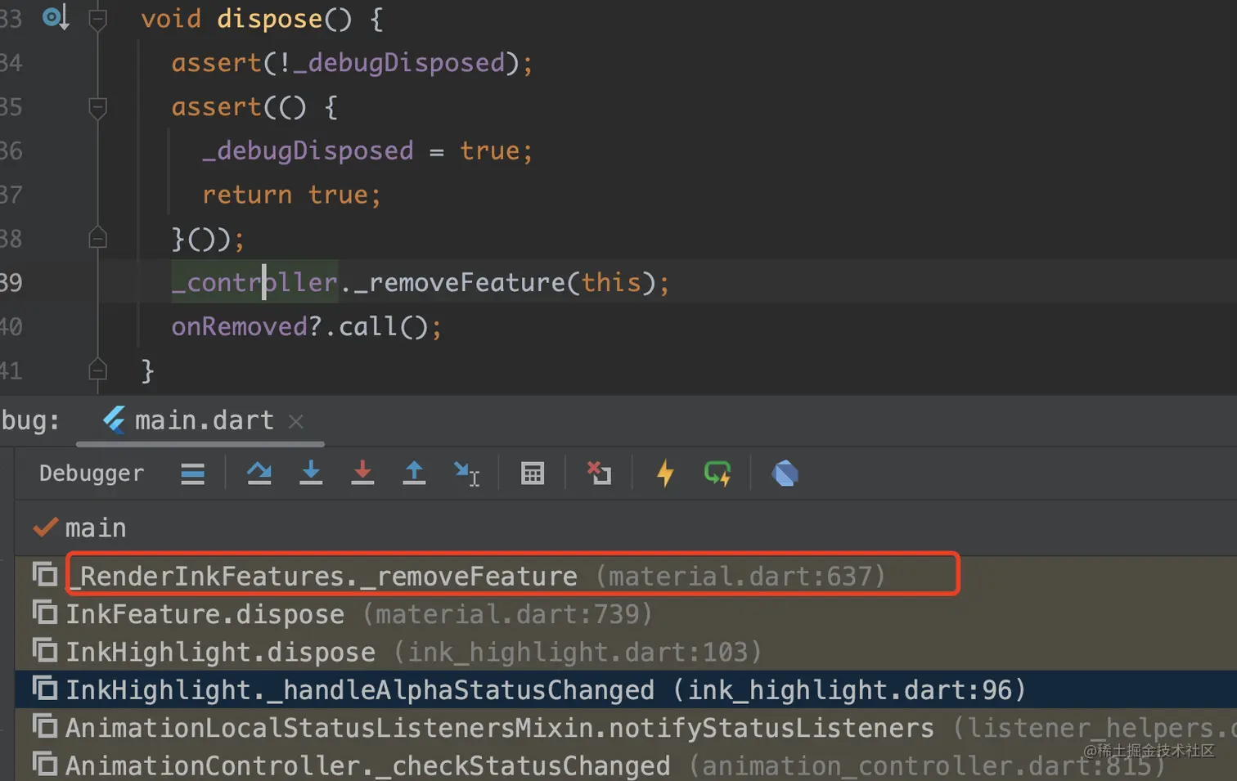
Task: Click the fold-end marker beside }());
Action: pyautogui.click(x=97, y=238)
